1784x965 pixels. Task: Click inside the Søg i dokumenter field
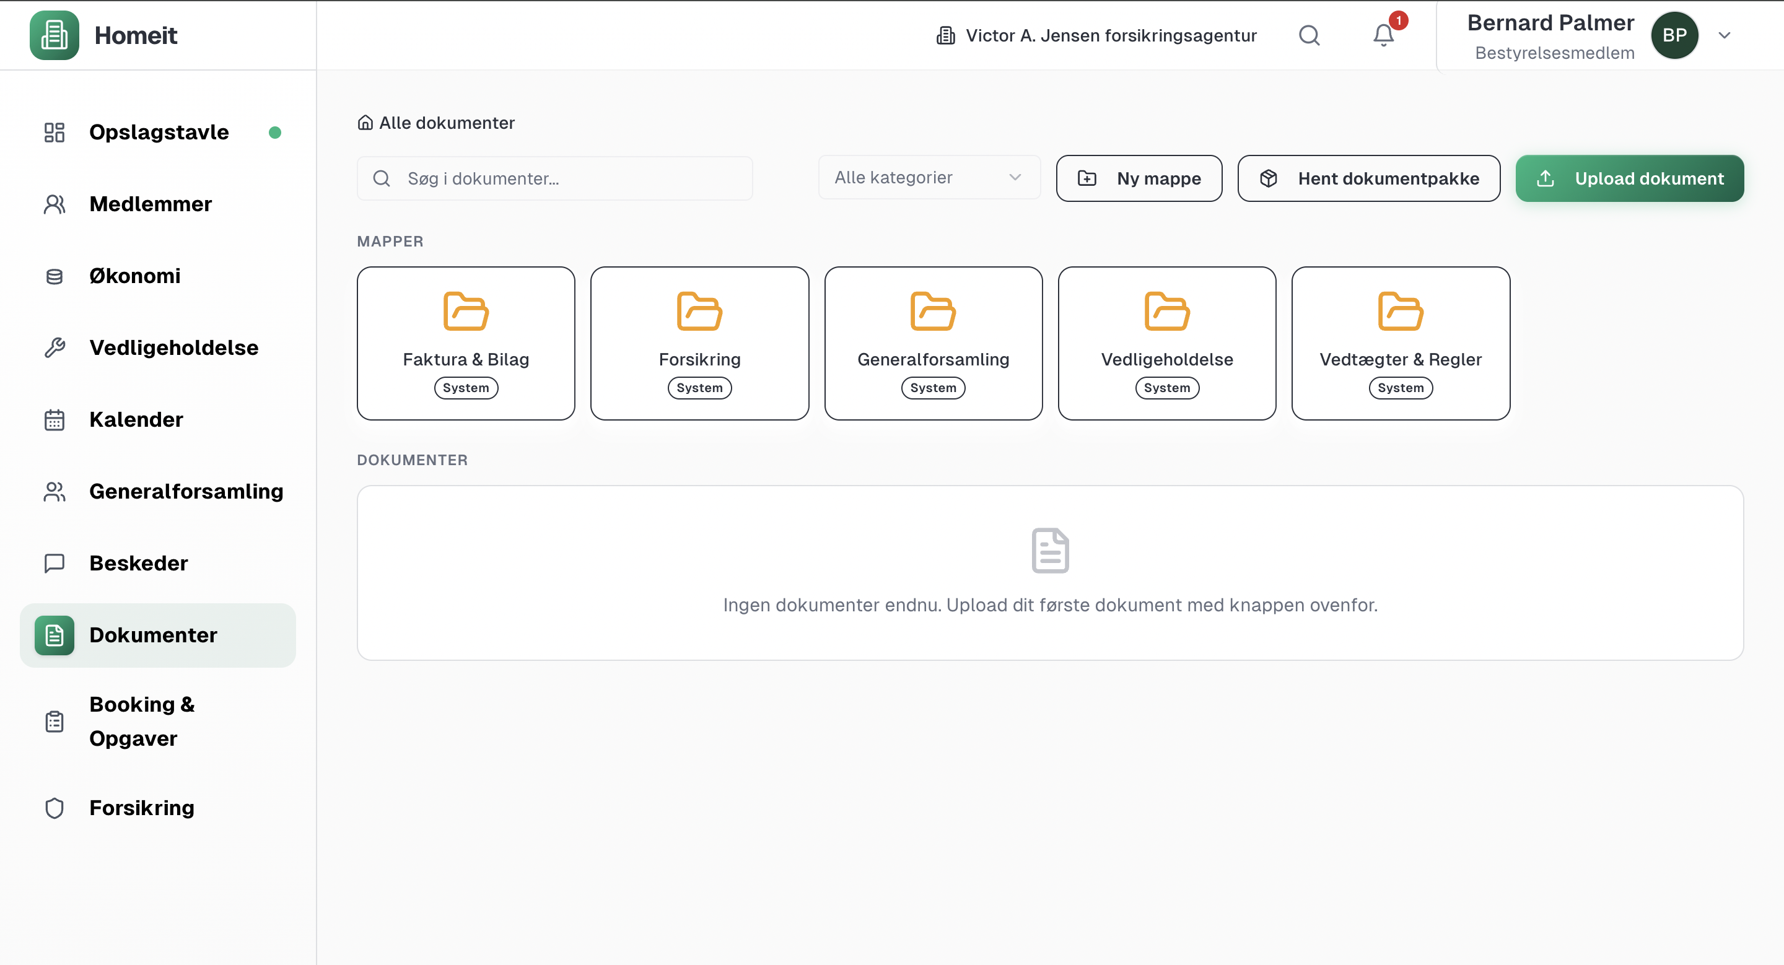(x=554, y=178)
